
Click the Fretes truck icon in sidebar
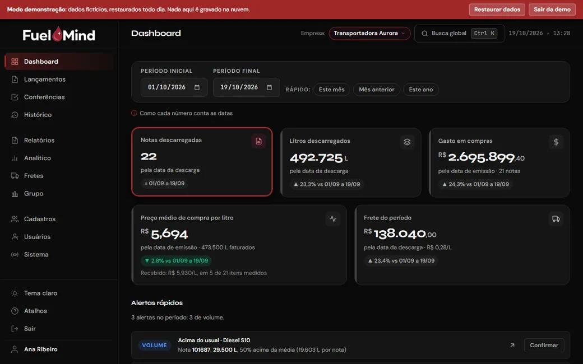coord(15,176)
